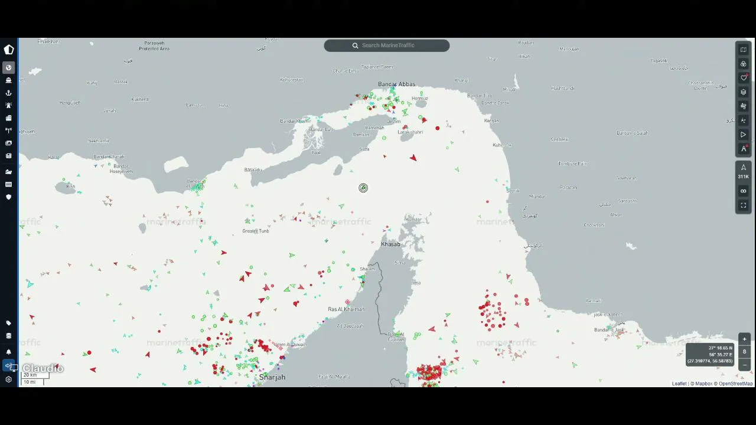Open the Companies building icon
Viewport: 756px width, 425px height.
(8, 118)
